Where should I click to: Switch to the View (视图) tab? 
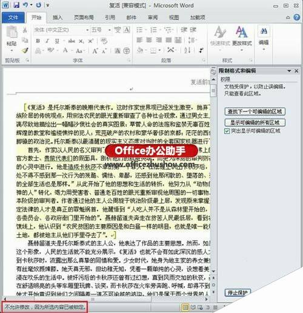pos(174,18)
